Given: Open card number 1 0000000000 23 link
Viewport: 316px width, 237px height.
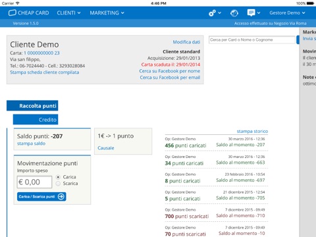Looking at the screenshot, I should point(41,53).
